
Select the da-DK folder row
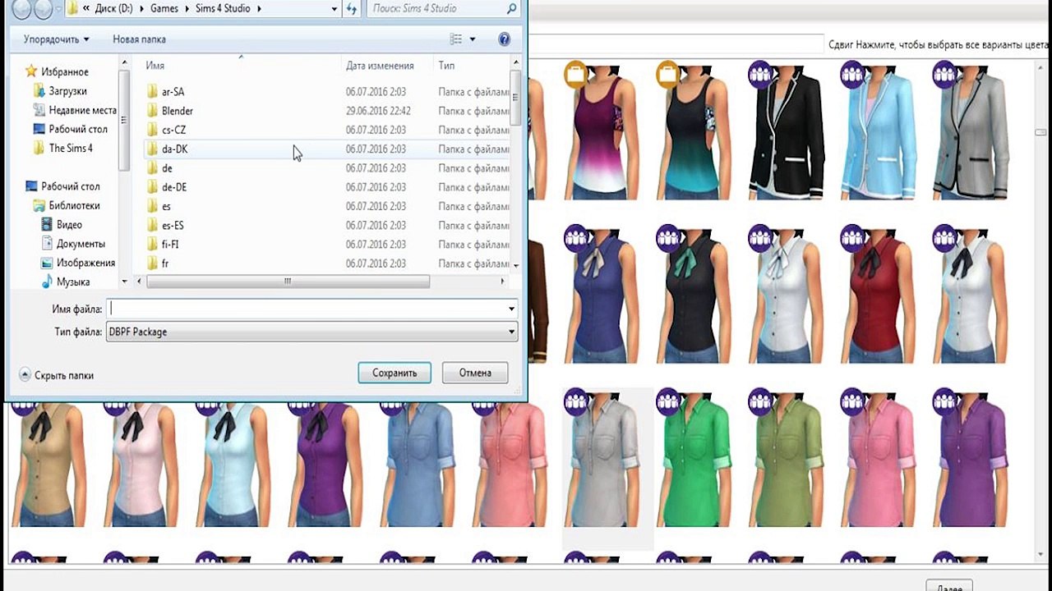326,149
